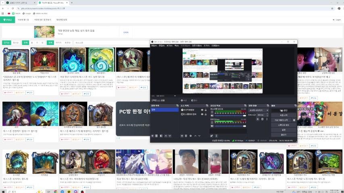Open the scene transition type dropdown

tap(259, 110)
